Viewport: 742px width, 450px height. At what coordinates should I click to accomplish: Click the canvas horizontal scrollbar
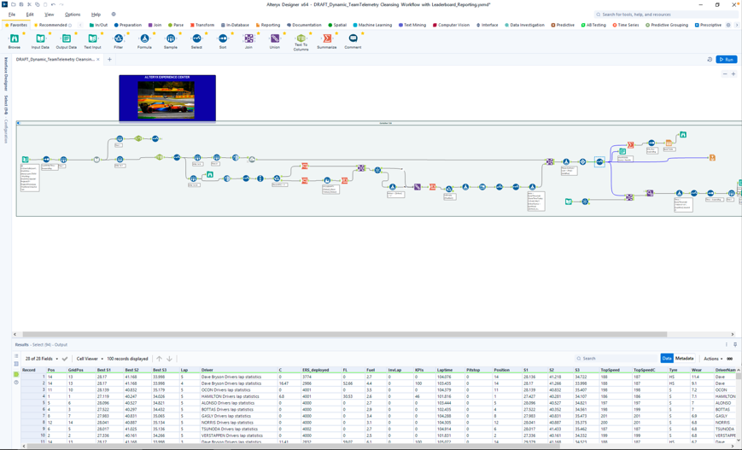344,334
